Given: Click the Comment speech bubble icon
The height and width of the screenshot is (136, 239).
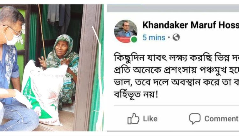Looking at the screenshot, I should [x=195, y=119].
